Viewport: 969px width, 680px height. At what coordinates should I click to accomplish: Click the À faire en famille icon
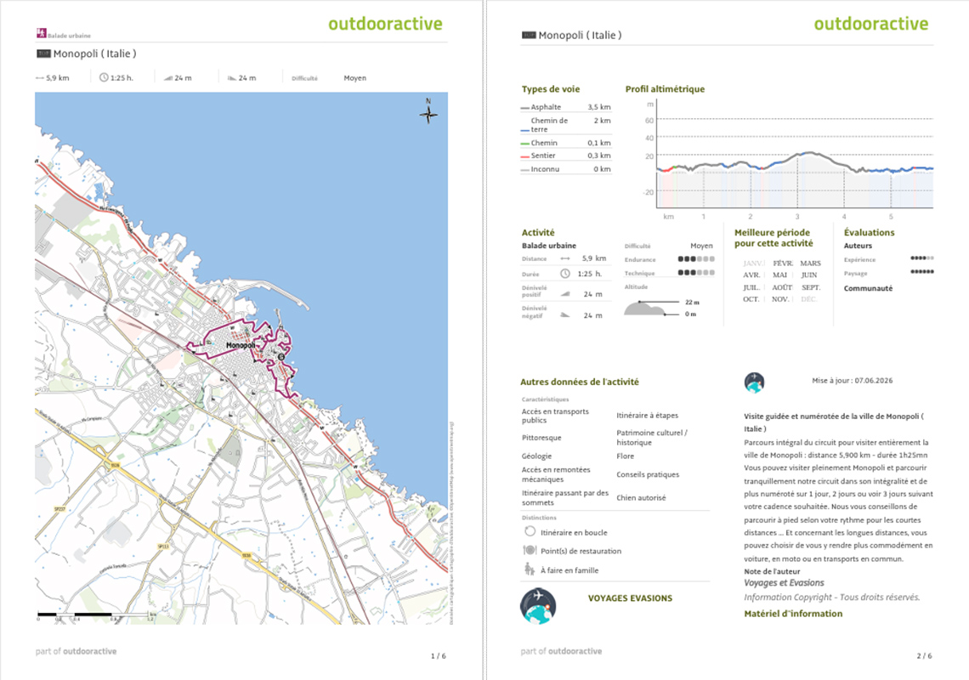coord(529,569)
